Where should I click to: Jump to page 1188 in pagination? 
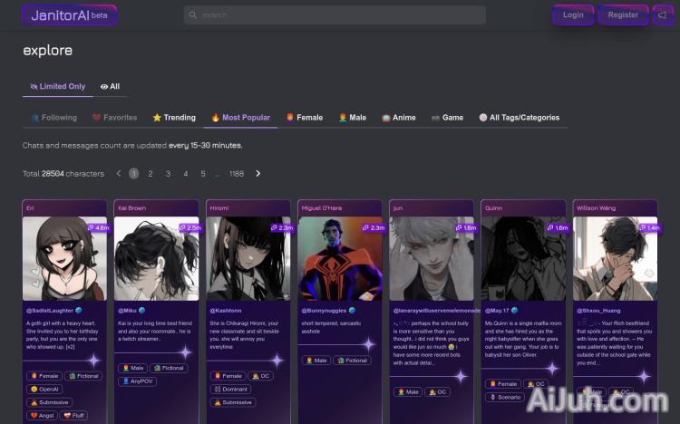[237, 173]
